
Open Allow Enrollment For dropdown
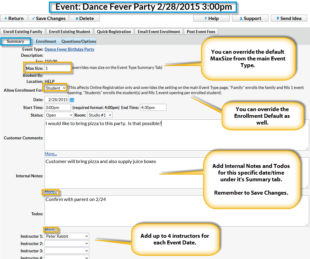point(55,88)
